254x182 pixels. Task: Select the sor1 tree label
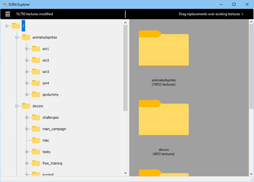(45, 49)
